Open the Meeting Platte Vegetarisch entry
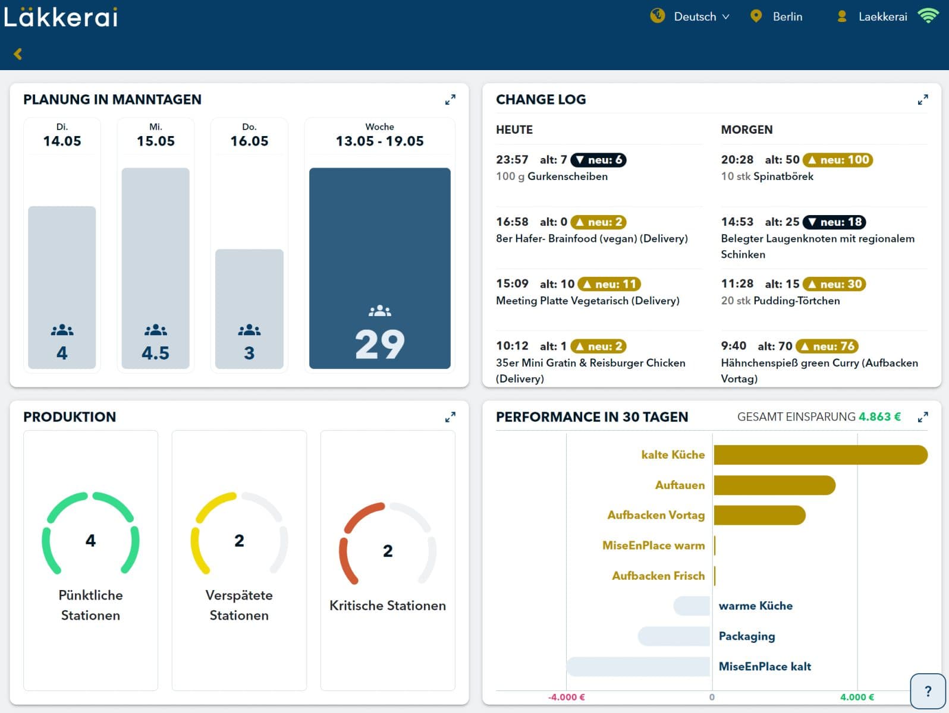 [x=587, y=301]
